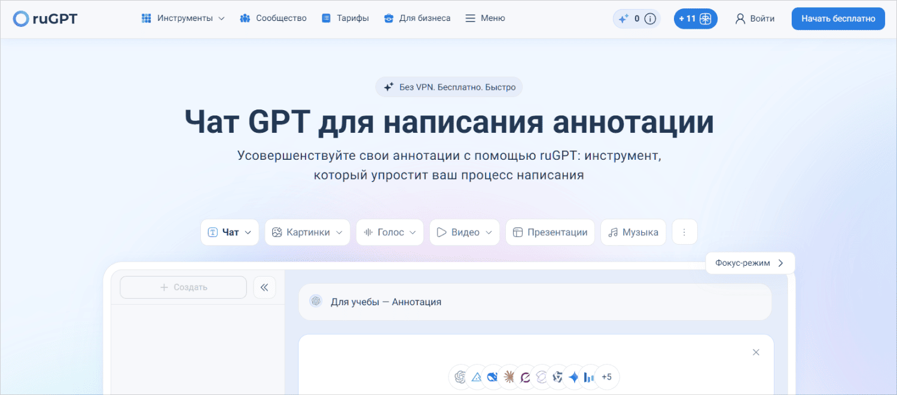Select the Claude starburst model icon
This screenshot has width=897, height=395.
click(509, 377)
